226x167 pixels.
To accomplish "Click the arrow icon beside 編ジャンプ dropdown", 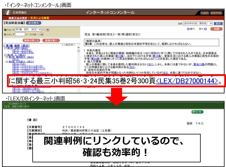I will [47, 30].
